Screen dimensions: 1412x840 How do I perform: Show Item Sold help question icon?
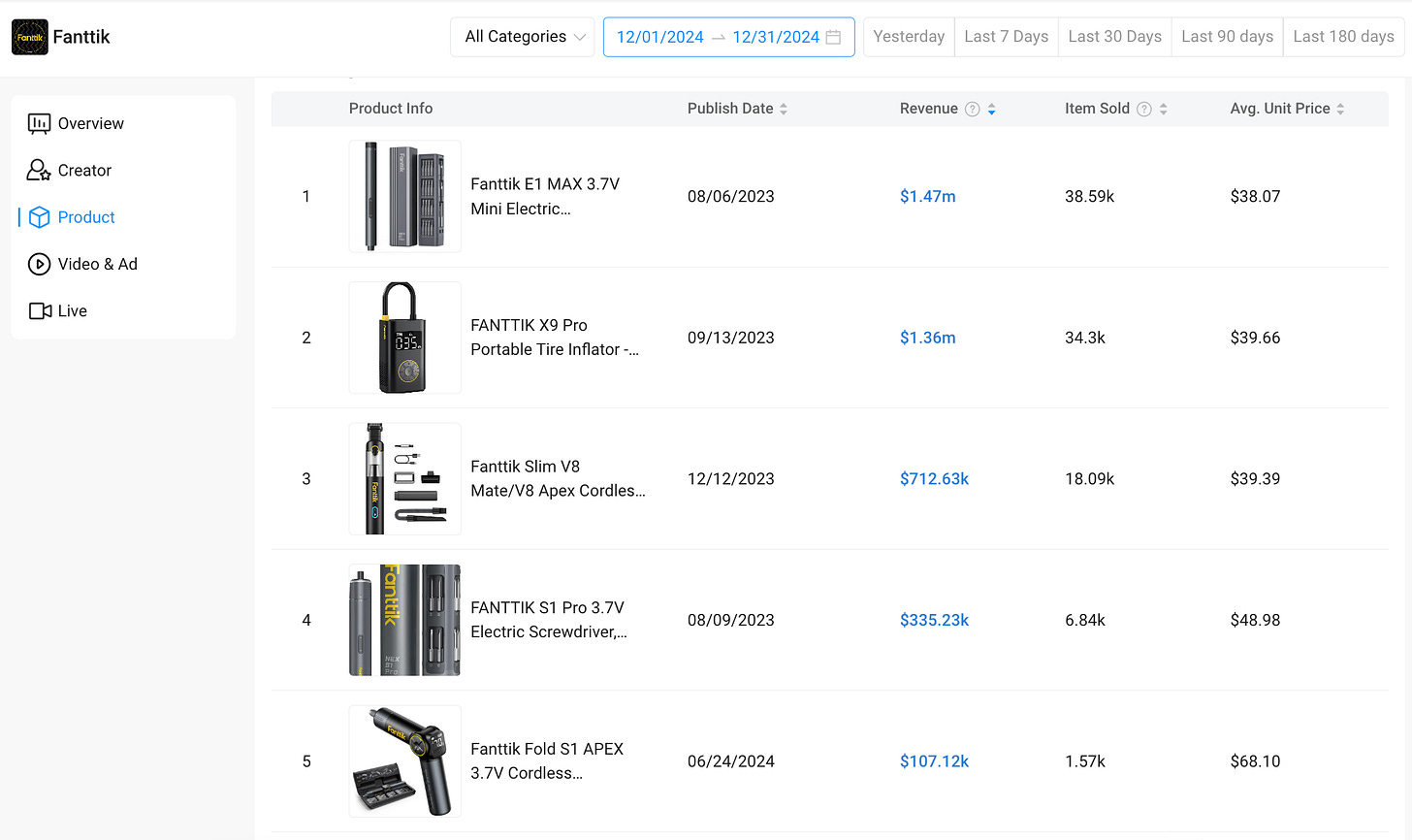1144,109
